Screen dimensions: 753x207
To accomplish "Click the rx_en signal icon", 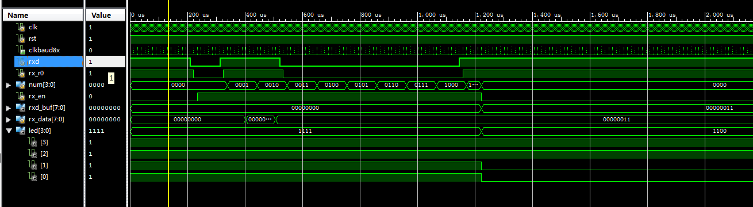I will [21, 96].
